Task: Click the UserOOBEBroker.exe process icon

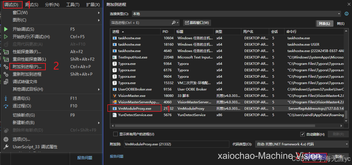Action: 114,89
